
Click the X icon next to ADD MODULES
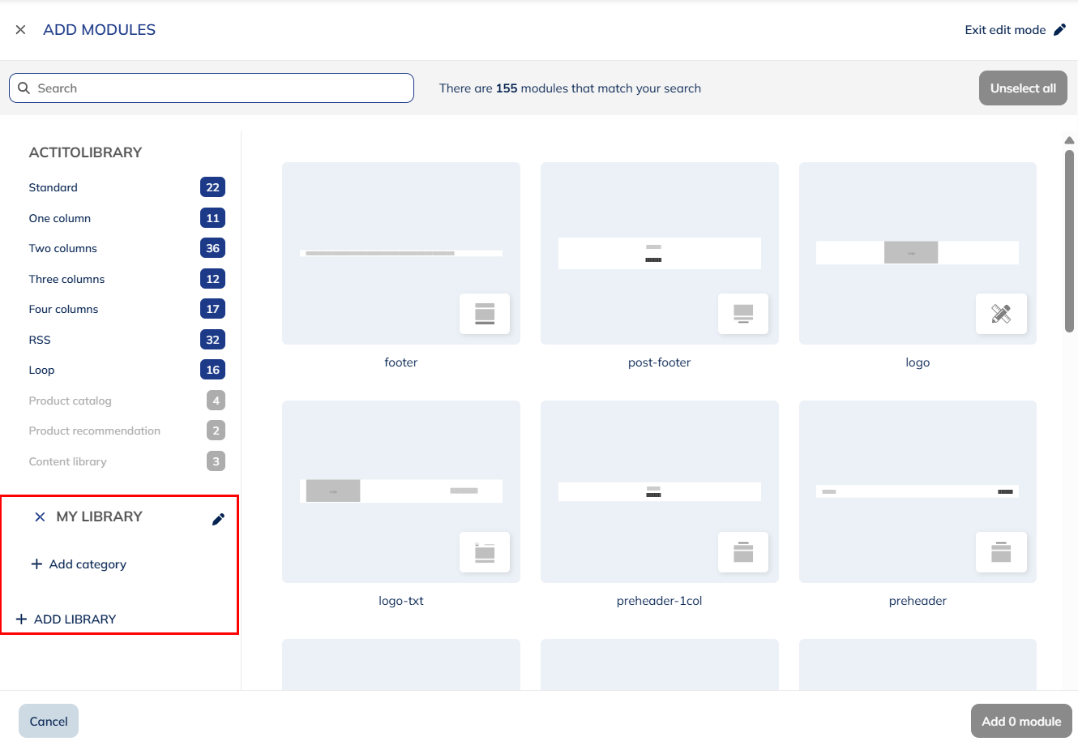(x=21, y=30)
